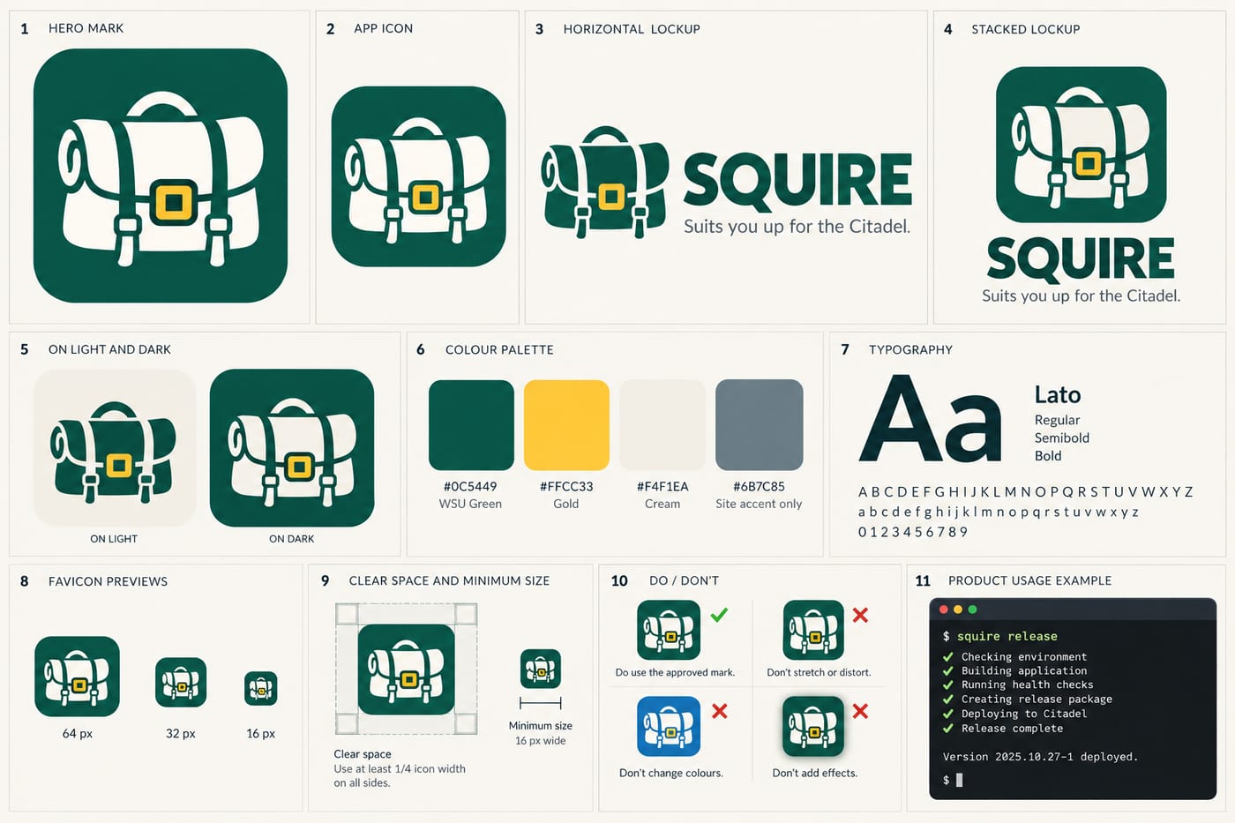Viewport: 1235px width, 823px height.
Task: Click the "$ squire release" command line
Action: (999, 636)
